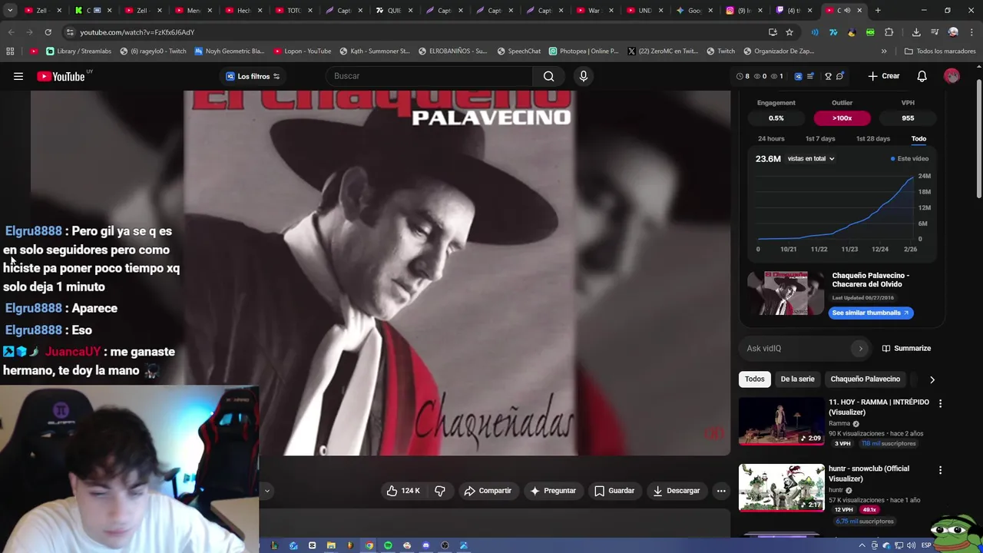Screen dimensions: 983x553
Task: Click the Guardar button
Action: [x=614, y=491]
